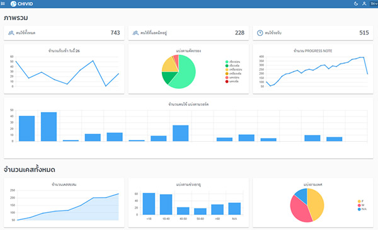This screenshot has height=230, width=378.
Task: Click the yellow F slice of gender pie
Action: 316,204
